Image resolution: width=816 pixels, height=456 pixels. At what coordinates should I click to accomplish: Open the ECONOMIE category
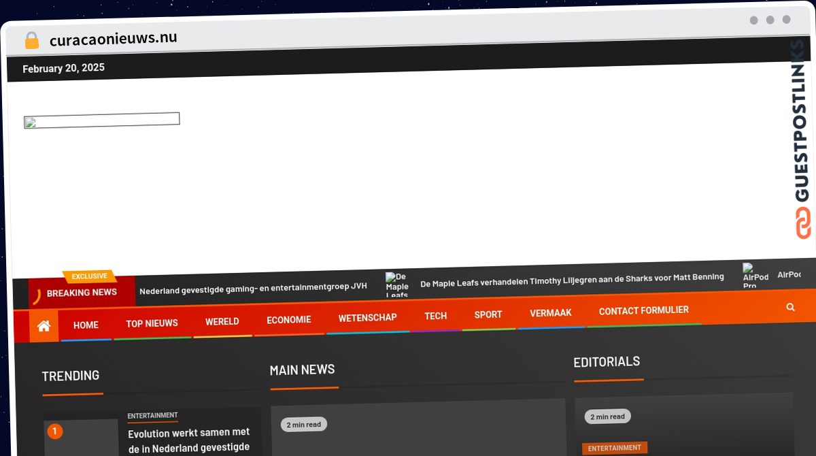[x=289, y=319]
